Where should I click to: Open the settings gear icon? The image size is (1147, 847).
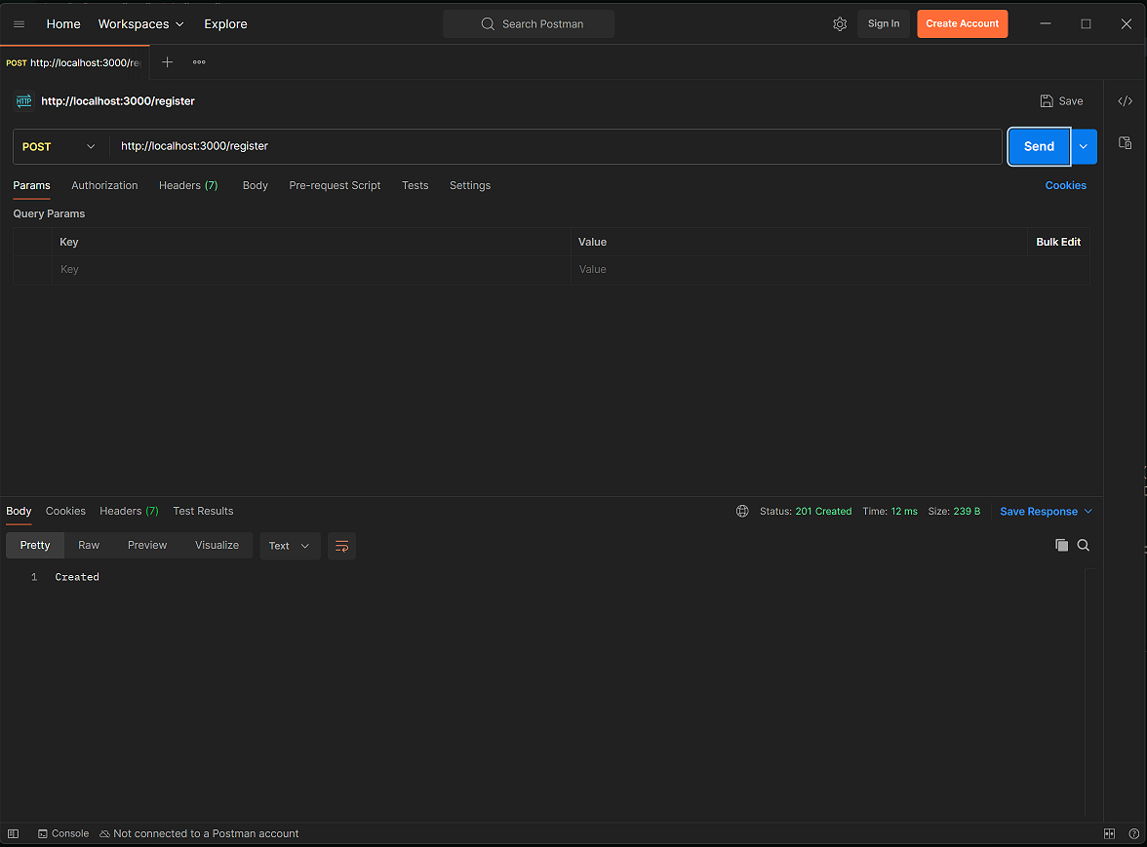839,24
